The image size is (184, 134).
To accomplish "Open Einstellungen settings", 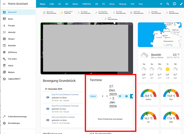I will (x=18, y=123).
